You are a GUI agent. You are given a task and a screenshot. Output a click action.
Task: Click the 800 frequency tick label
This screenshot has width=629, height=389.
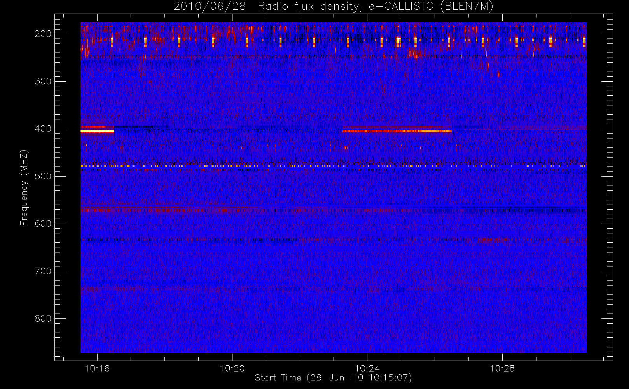(x=43, y=319)
